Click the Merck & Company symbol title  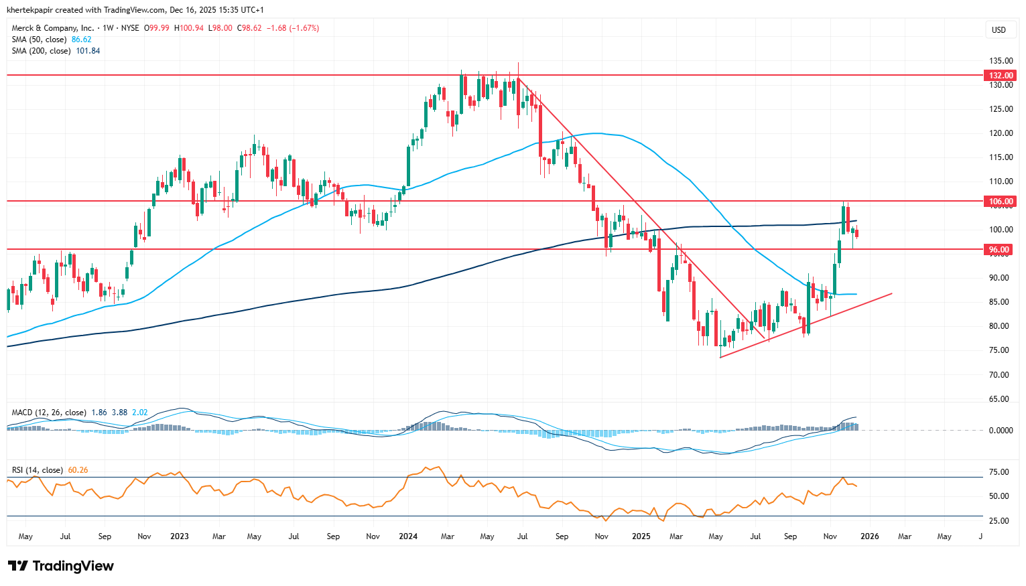53,28
